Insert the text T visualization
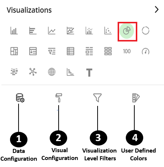The height and width of the screenshot is (167, 164). [89, 73]
